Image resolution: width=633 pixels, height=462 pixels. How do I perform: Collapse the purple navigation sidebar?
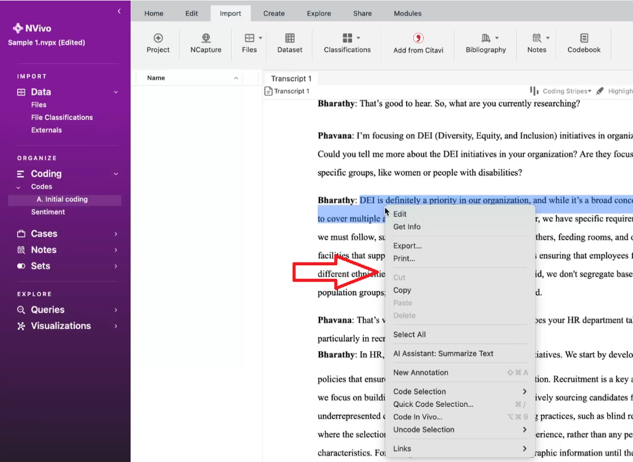tap(119, 11)
